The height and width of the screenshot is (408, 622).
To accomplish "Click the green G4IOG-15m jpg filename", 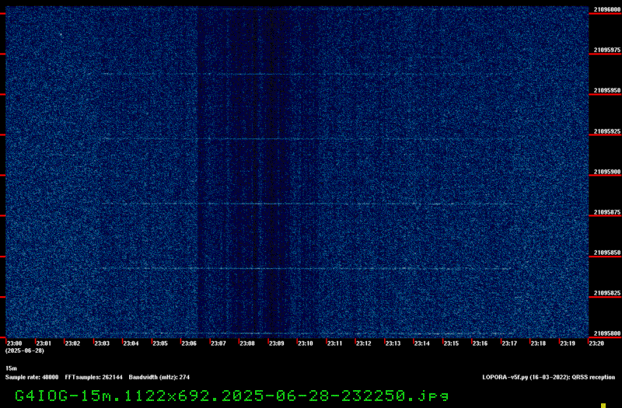I will pyautogui.click(x=232, y=396).
